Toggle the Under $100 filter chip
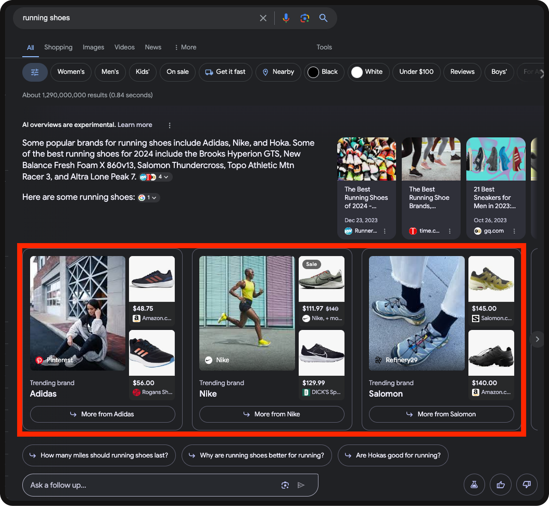The image size is (549, 506). [x=417, y=72]
